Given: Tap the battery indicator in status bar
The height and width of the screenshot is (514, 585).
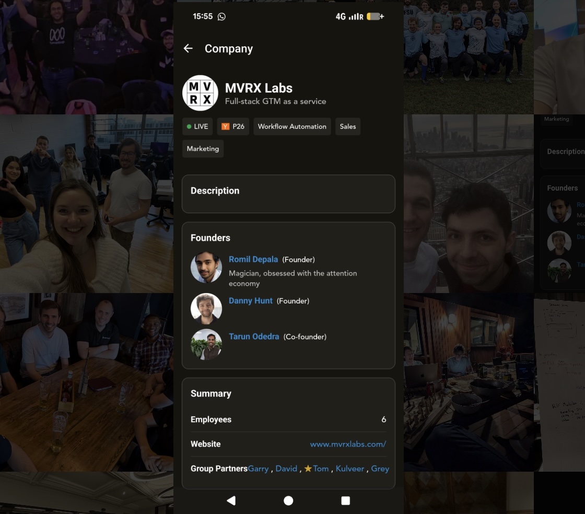Looking at the screenshot, I should [376, 16].
